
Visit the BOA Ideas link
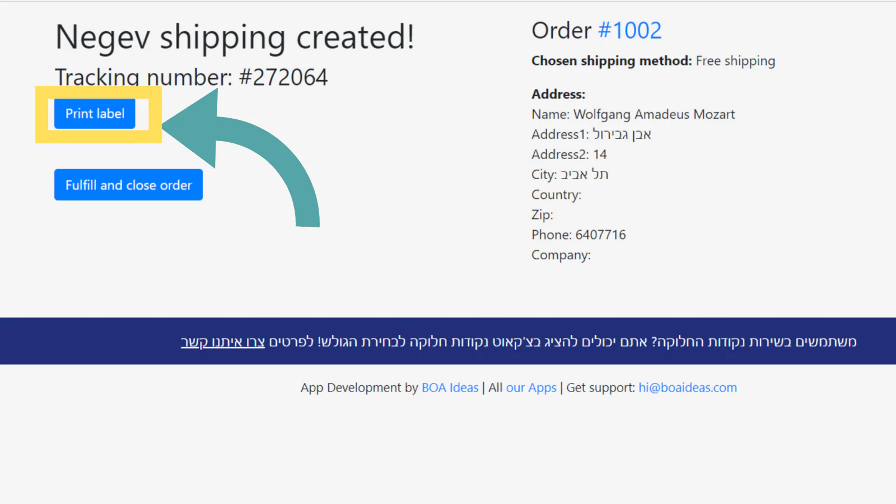pos(450,388)
